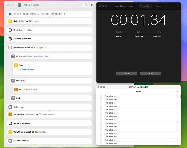Screen dimensions: 187x148
Task: Expand the first 'This is line one' row chevron
Action: coord(178,96)
